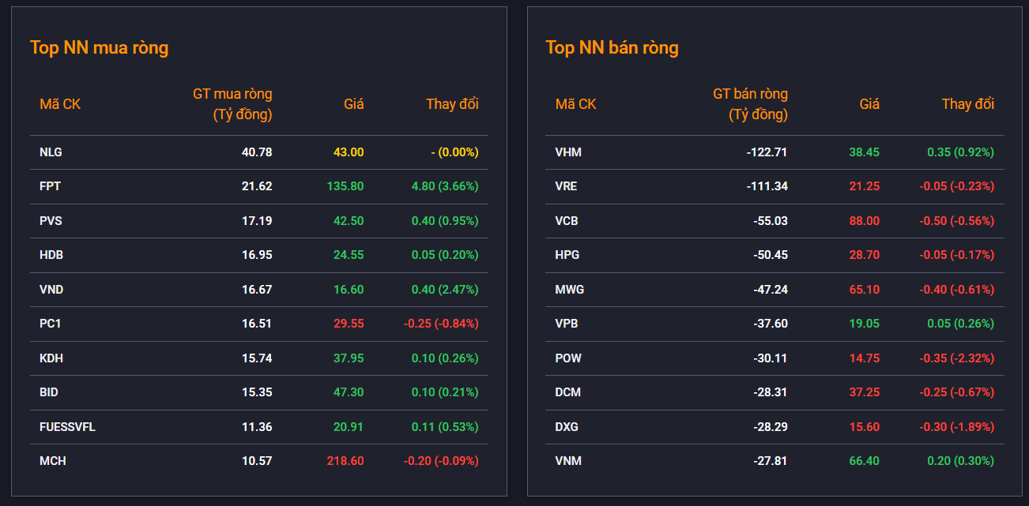Click HDB price 24.55
The image size is (1029, 506).
(349, 255)
